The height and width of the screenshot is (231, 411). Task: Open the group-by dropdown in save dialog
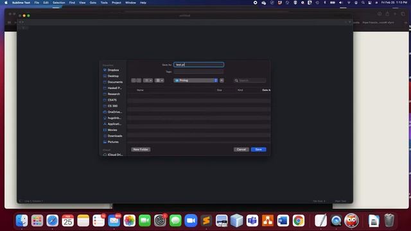(x=159, y=80)
